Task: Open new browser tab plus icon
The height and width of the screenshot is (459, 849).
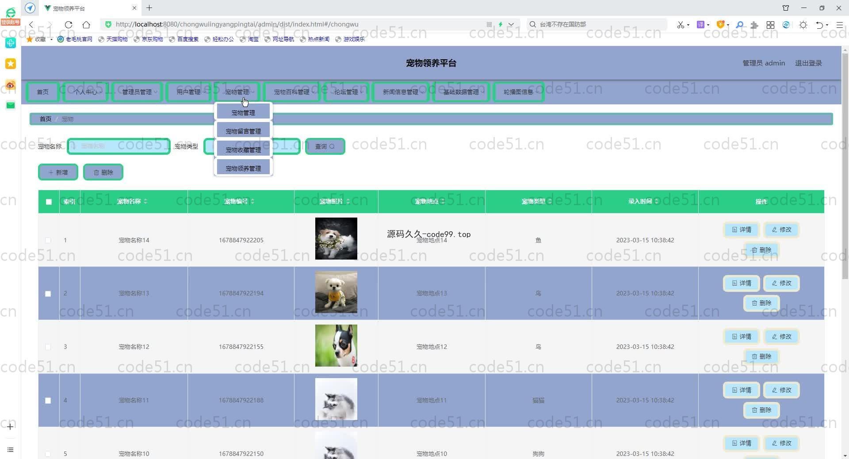Action: 149,8
